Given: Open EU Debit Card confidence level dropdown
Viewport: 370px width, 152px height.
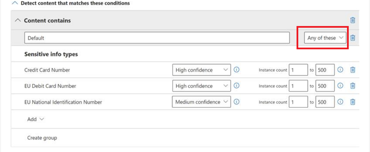Looking at the screenshot, I should (x=201, y=86).
